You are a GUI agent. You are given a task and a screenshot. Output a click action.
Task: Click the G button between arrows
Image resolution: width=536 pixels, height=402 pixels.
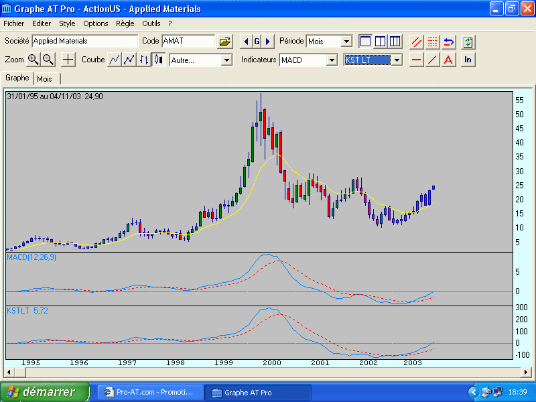point(257,42)
